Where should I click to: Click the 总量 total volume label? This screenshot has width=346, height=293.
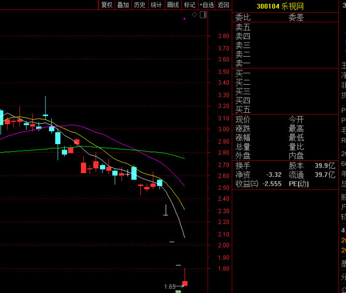pyautogui.click(x=243, y=147)
